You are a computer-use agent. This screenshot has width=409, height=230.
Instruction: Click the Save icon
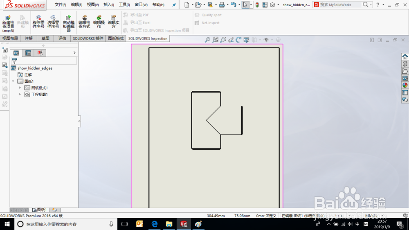(210, 5)
